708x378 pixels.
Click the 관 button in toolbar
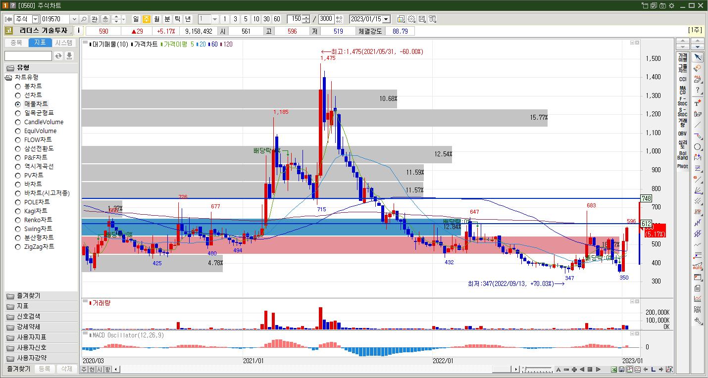pos(95,19)
